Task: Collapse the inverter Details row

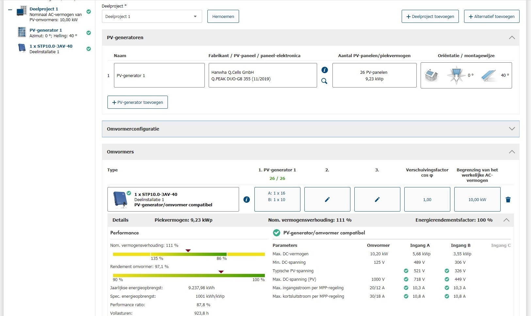Action: coord(506,220)
